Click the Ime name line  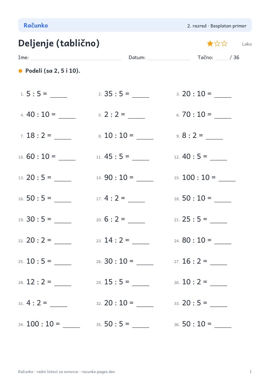click(76, 59)
